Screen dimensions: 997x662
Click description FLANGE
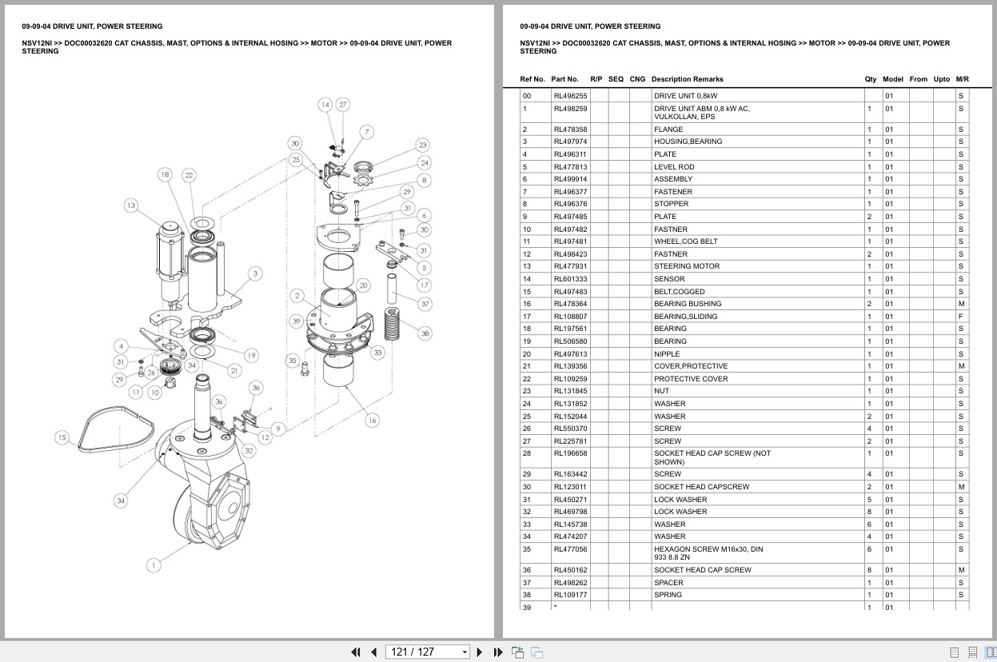[668, 130]
